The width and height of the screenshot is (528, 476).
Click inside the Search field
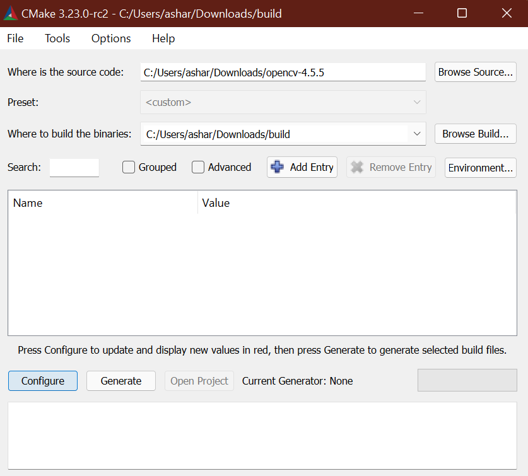pyautogui.click(x=74, y=167)
